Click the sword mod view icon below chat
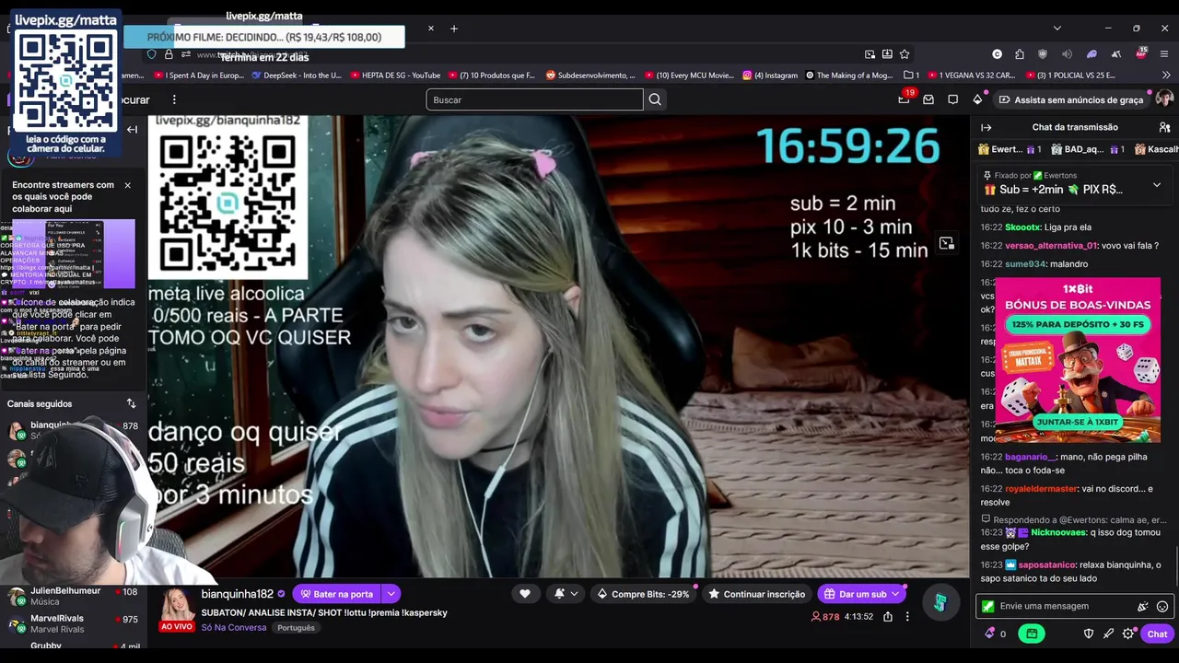This screenshot has width=1179, height=663. coord(1109,634)
